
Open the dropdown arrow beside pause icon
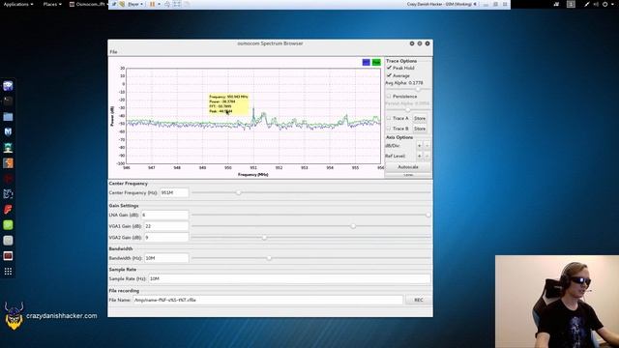click(159, 4)
